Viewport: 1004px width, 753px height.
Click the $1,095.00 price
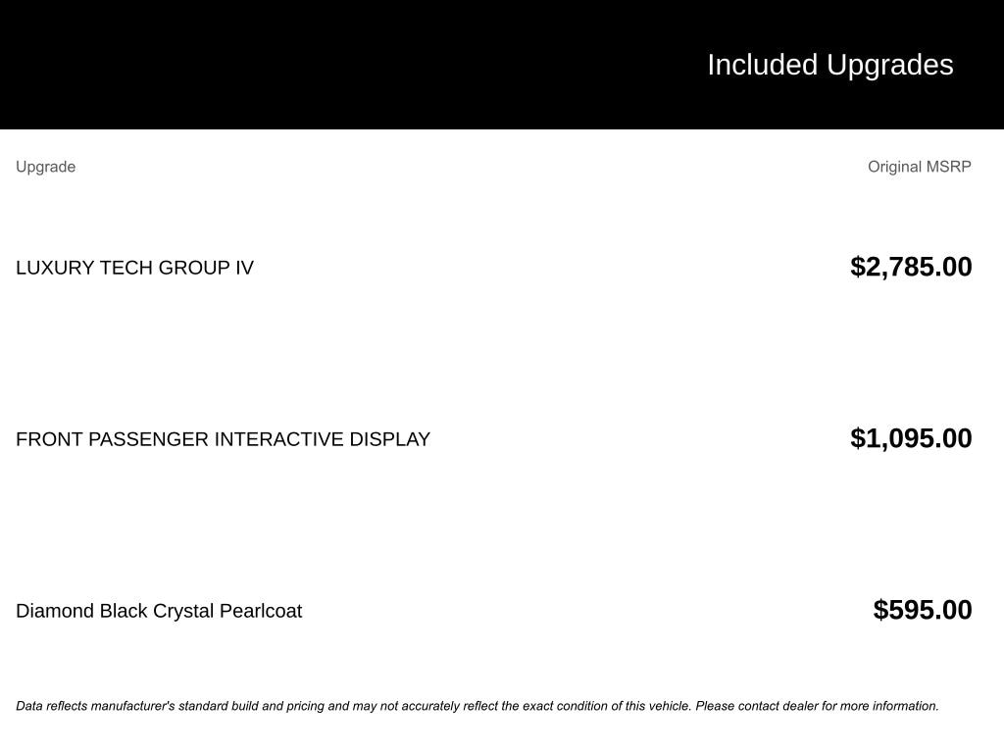(x=911, y=438)
